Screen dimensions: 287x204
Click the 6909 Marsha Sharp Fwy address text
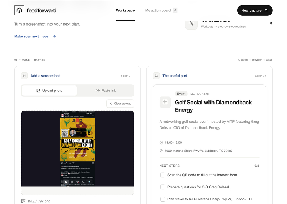[198, 151]
